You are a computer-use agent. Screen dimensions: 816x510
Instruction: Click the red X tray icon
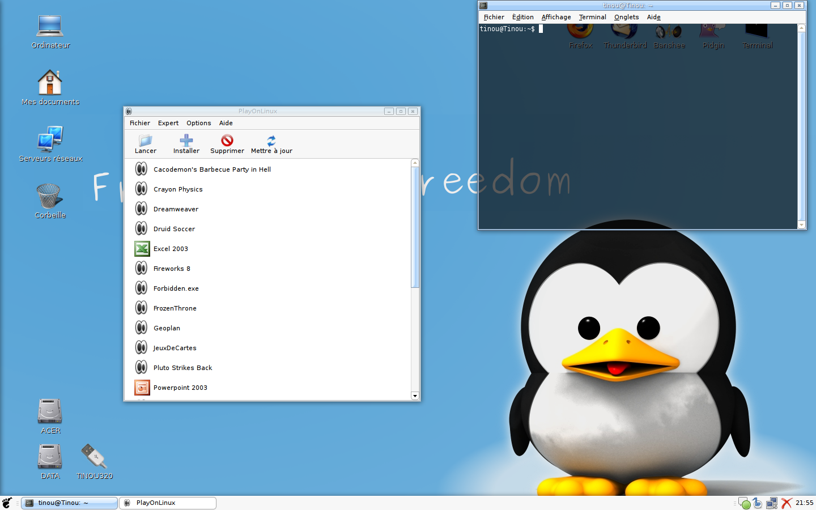tap(786, 503)
